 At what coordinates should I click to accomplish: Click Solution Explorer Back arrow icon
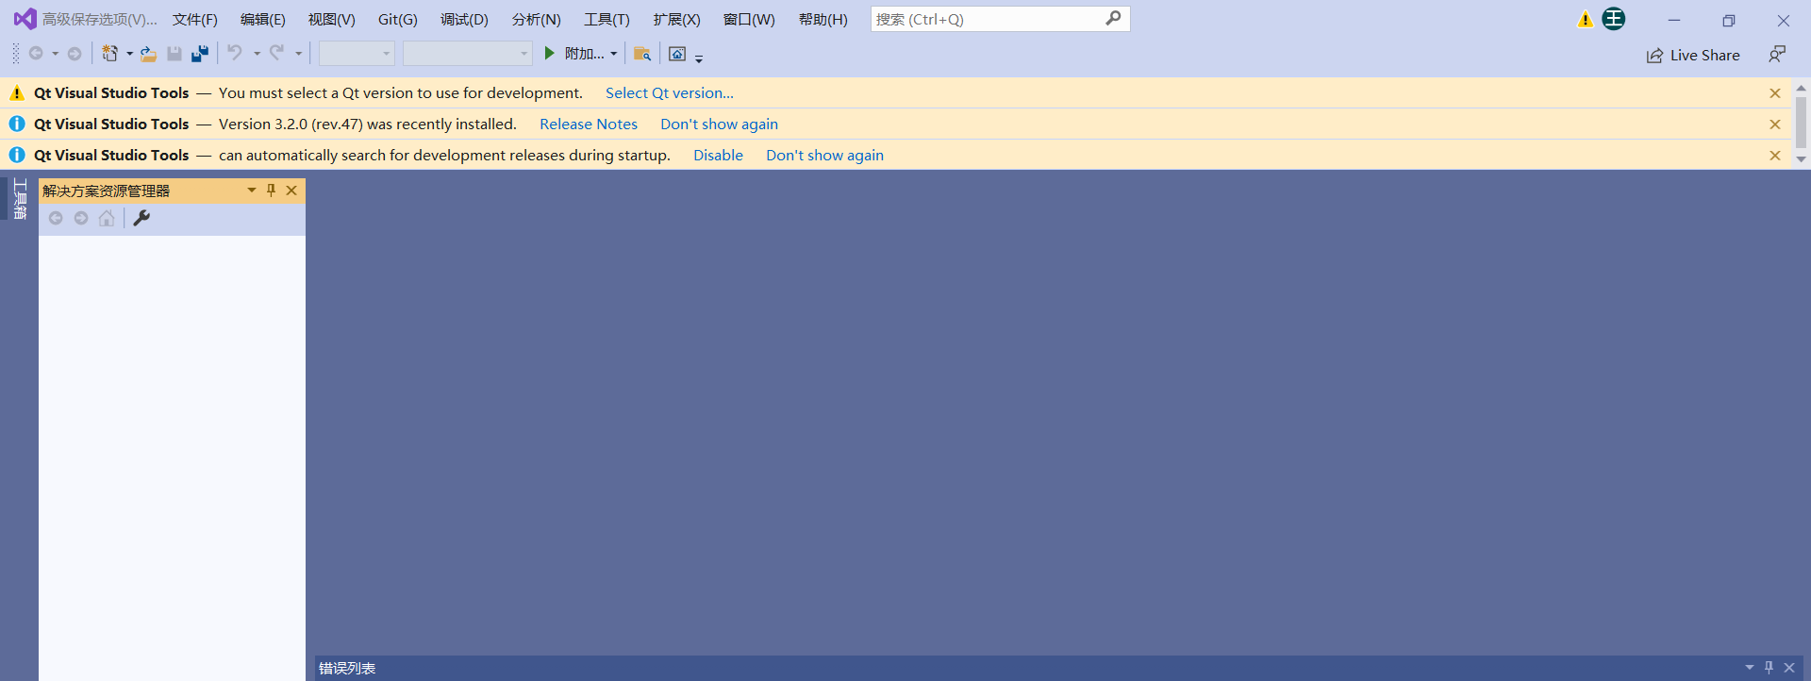pyautogui.click(x=56, y=218)
